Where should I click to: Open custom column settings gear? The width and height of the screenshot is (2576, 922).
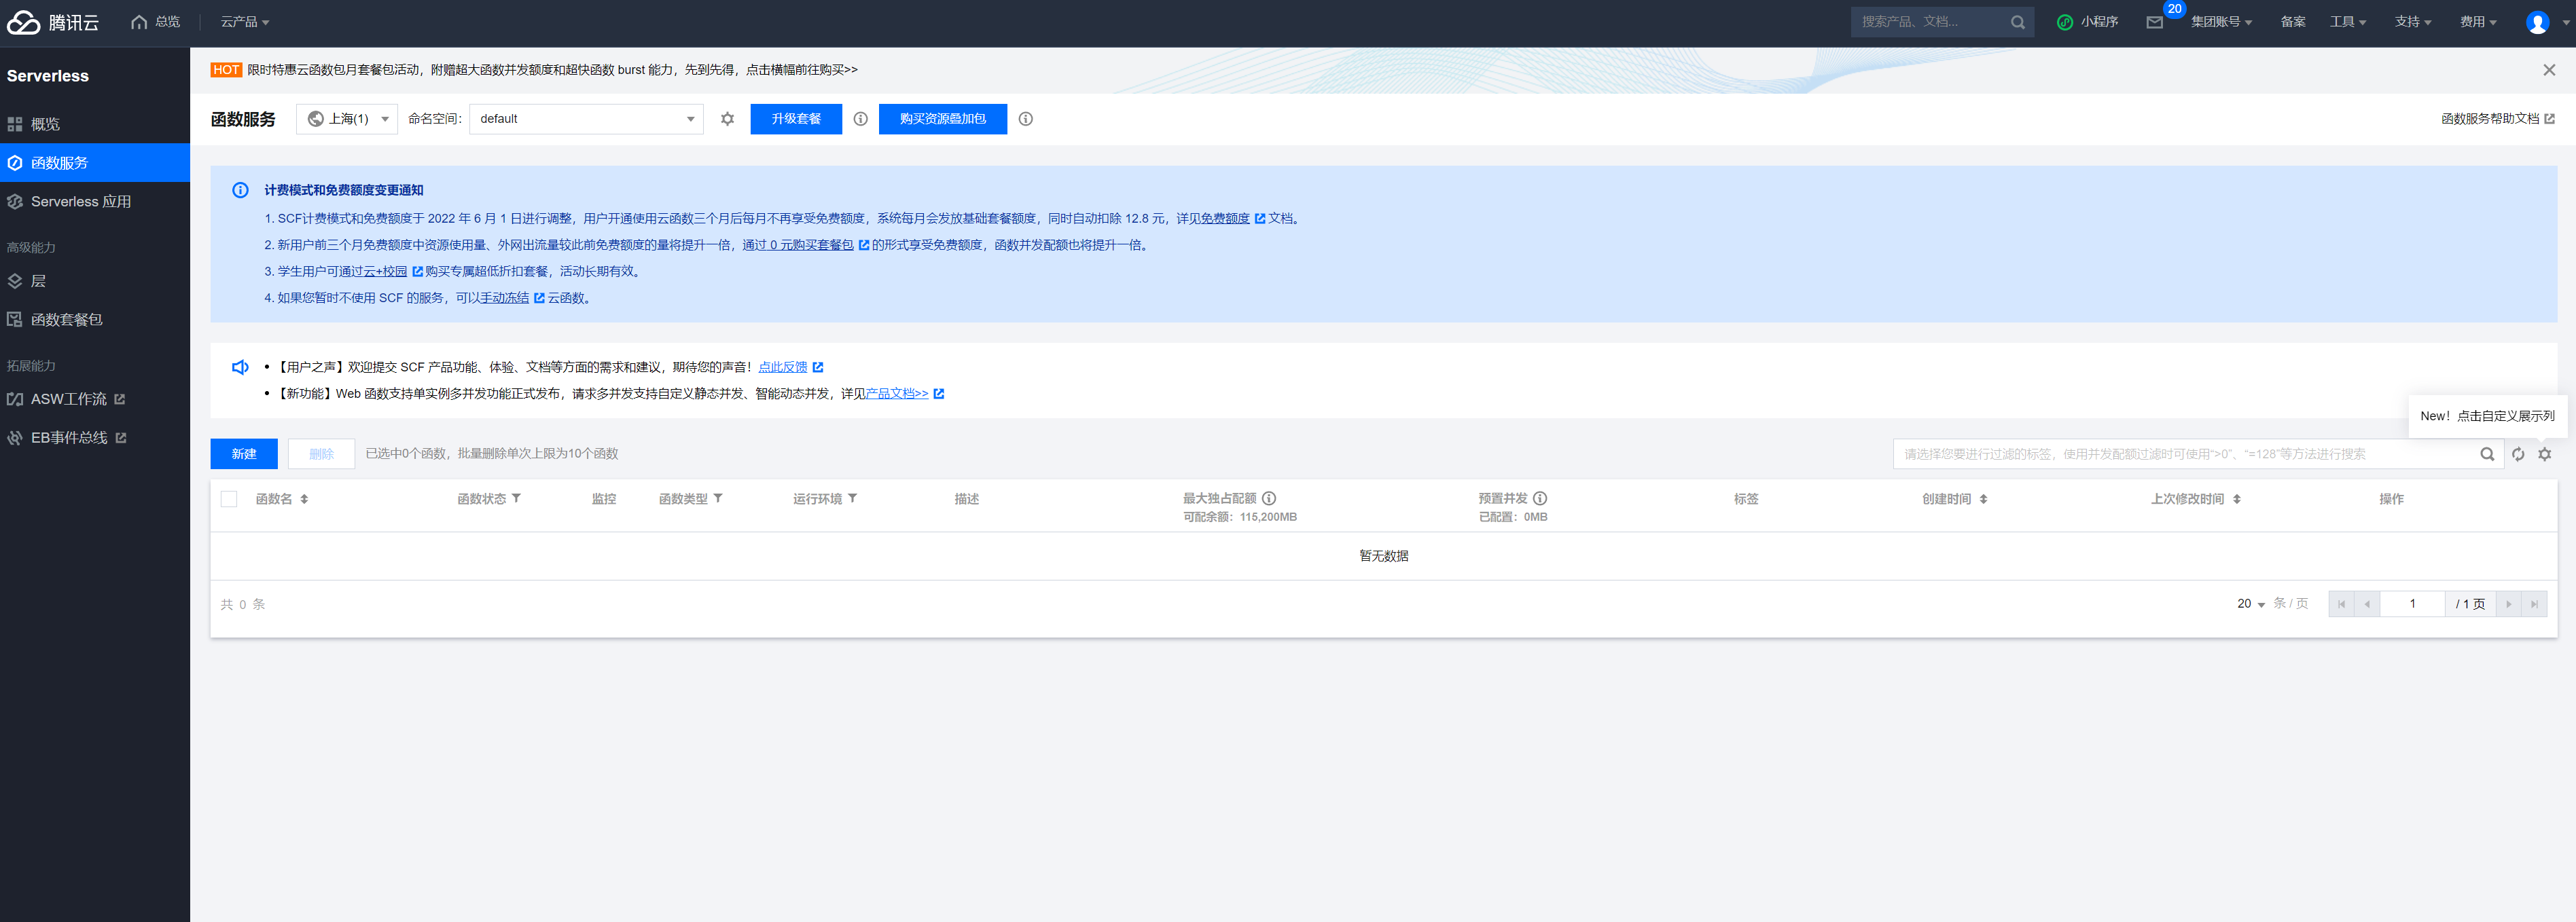2544,454
